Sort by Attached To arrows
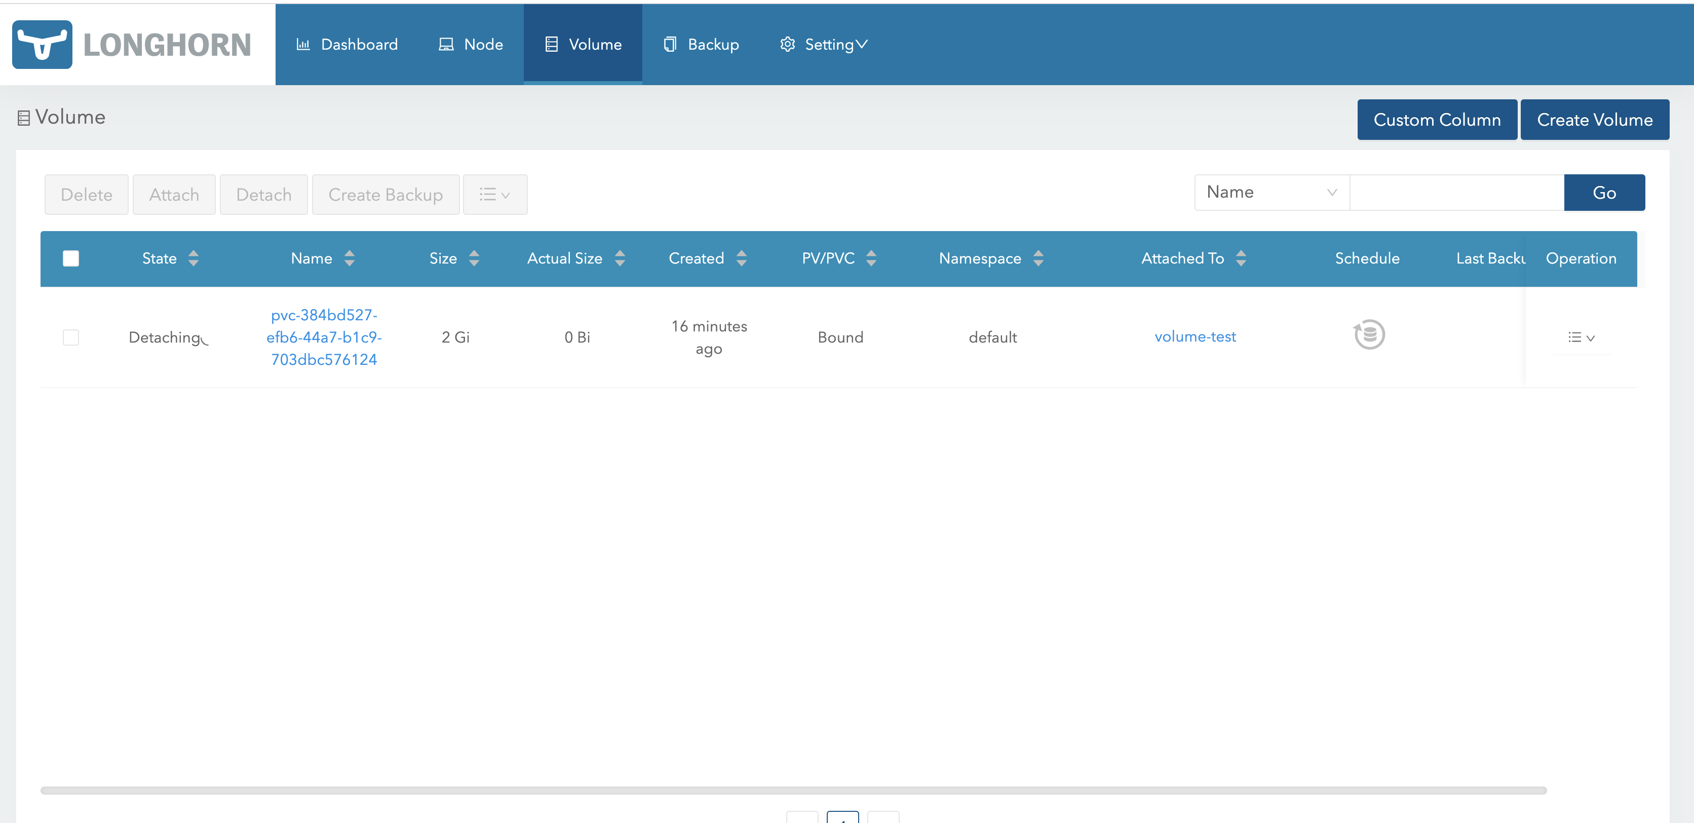The width and height of the screenshot is (1694, 823). pyautogui.click(x=1240, y=258)
